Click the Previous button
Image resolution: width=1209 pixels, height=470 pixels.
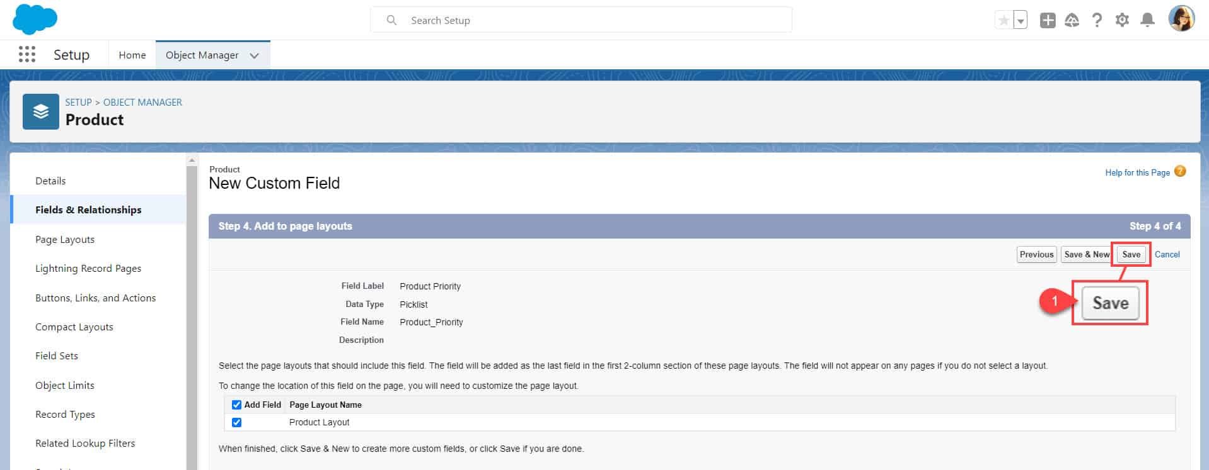[x=1036, y=254]
